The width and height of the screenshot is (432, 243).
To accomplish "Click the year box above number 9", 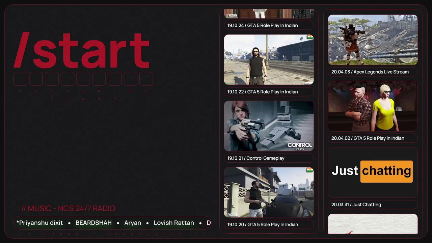I will 146,79.
